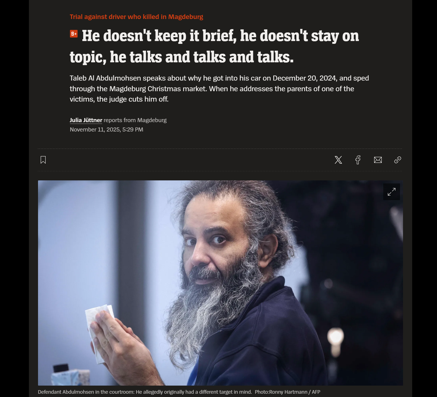Open the courtroom photo of the defendant

tap(220, 283)
